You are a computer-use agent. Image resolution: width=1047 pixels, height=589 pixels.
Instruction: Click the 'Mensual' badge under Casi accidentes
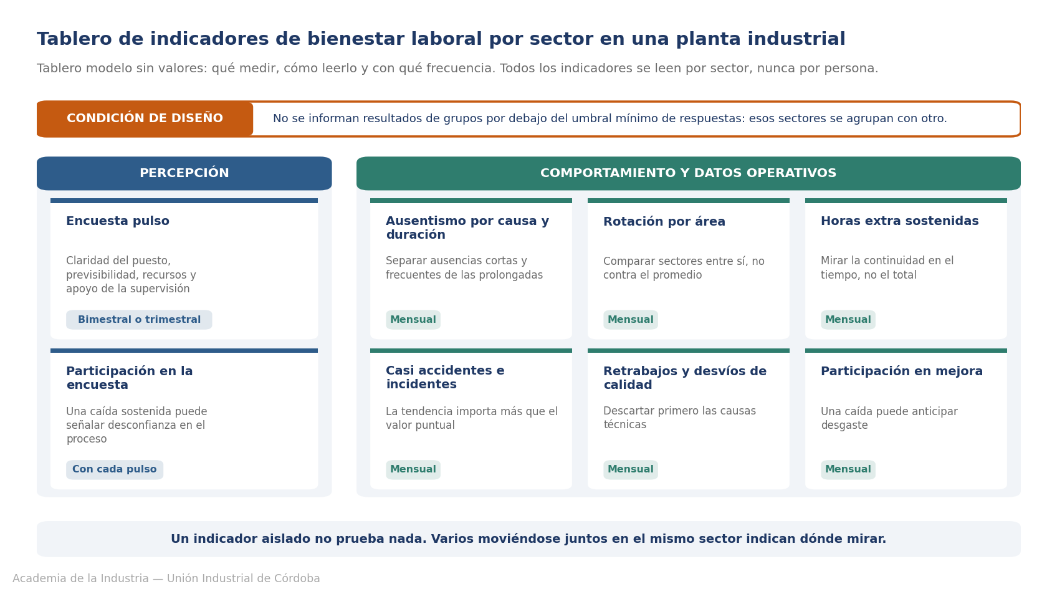tap(413, 470)
